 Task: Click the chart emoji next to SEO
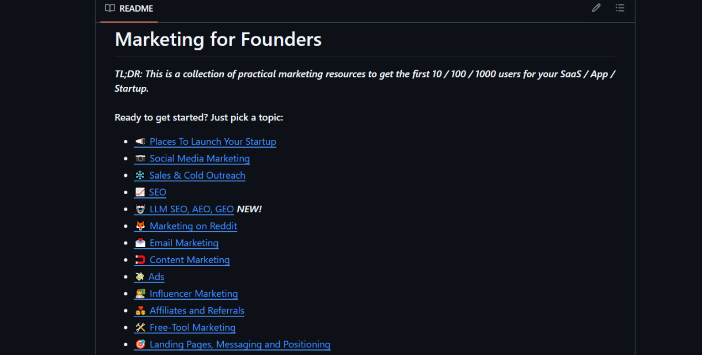(x=140, y=192)
